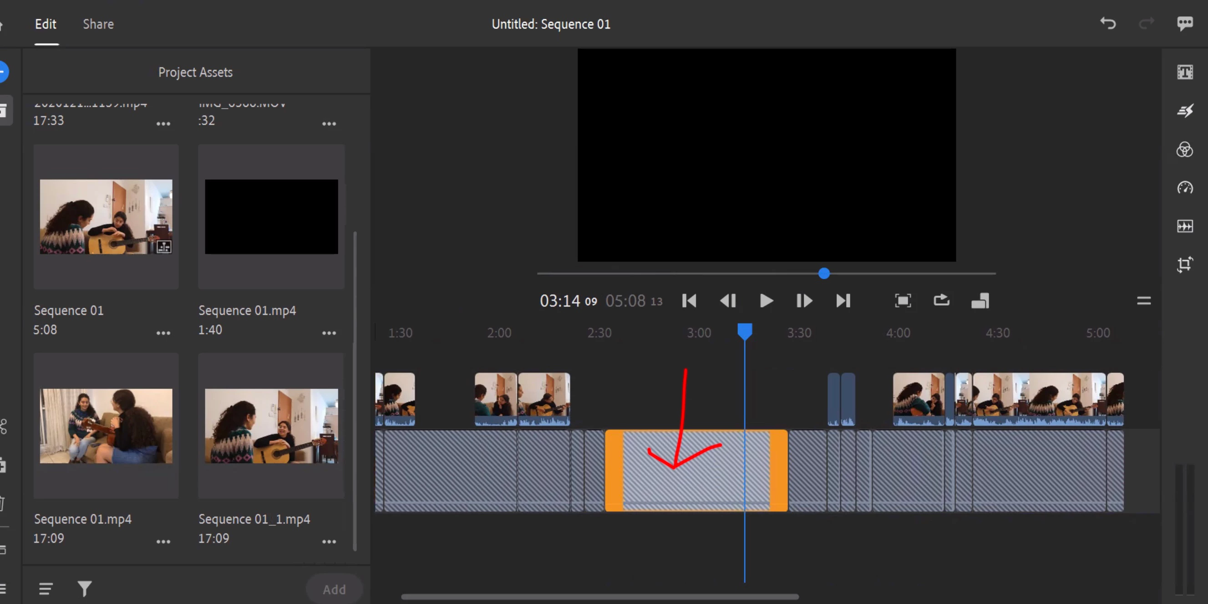Toggle full screen preview

coord(903,301)
